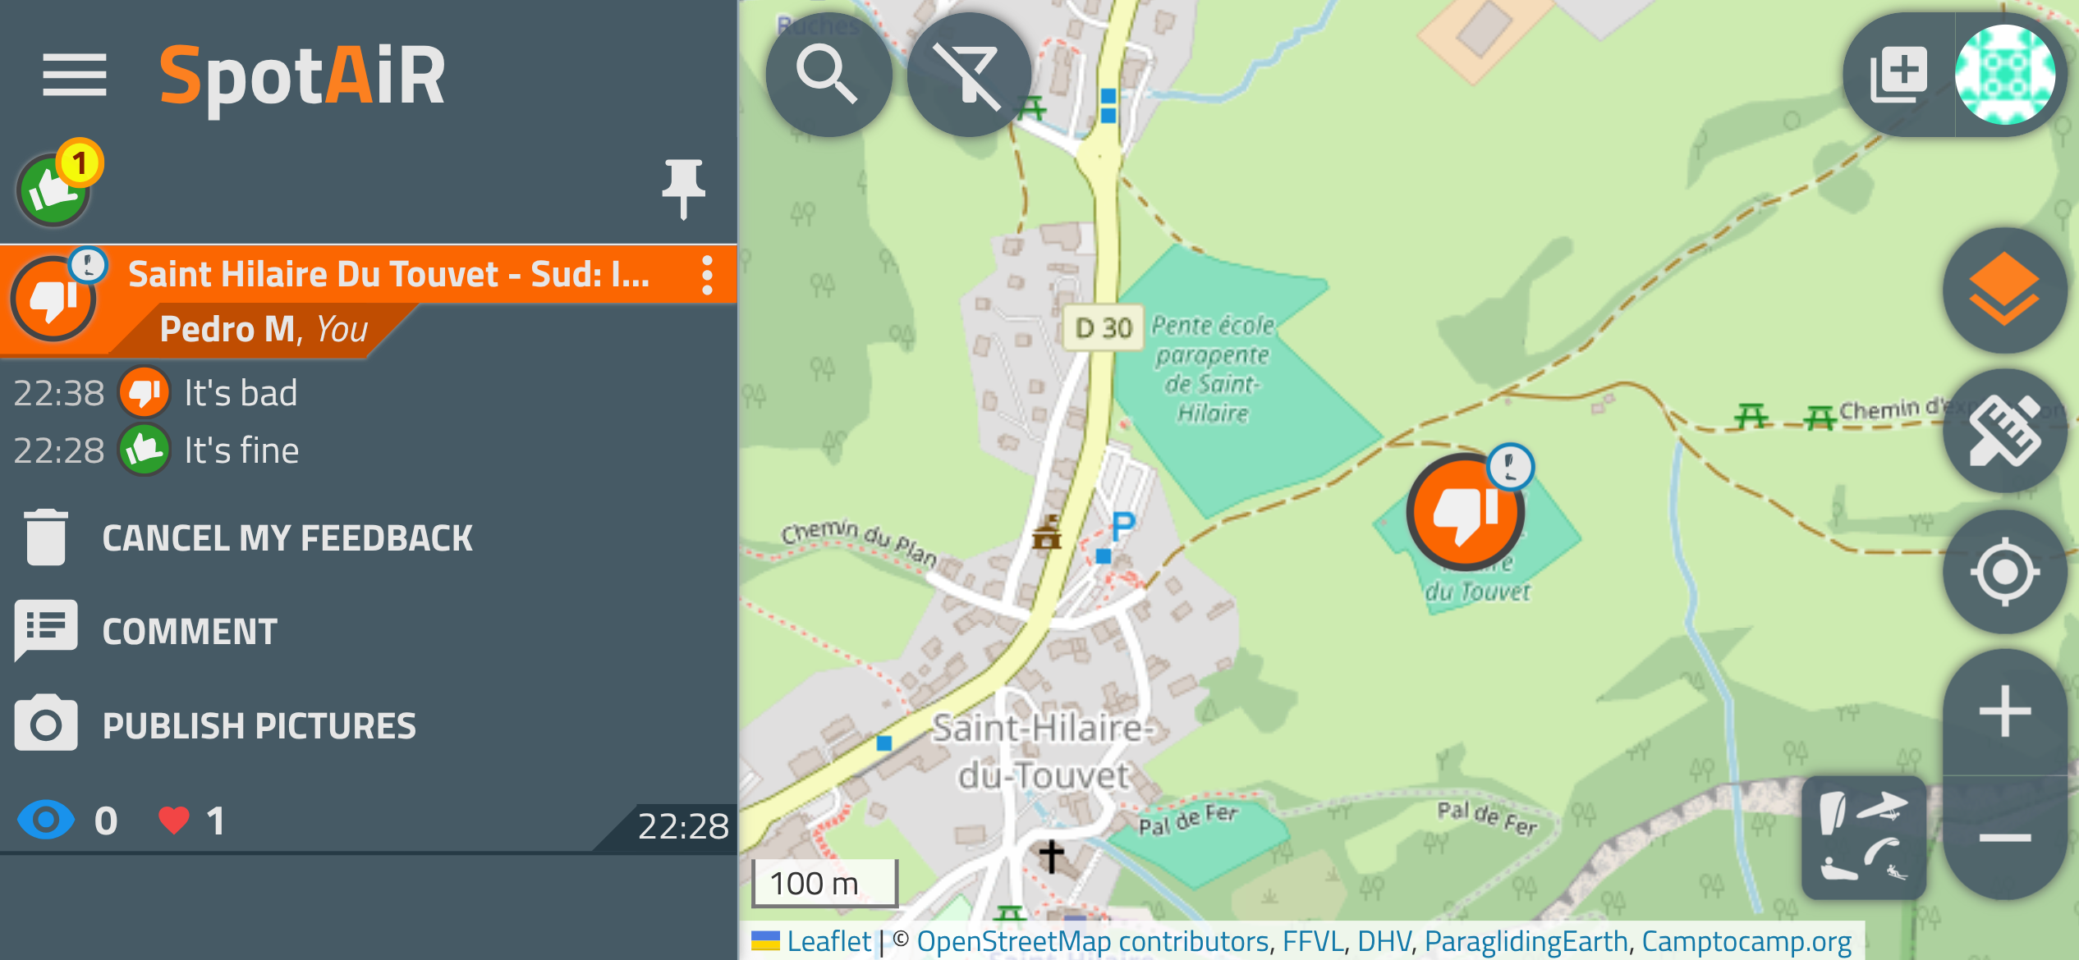Viewport: 2079px width, 960px height.
Task: Select the ruler measurement tool
Action: tap(2004, 431)
